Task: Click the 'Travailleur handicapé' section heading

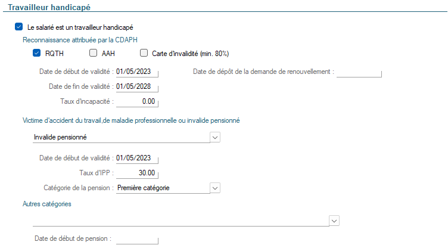Action: [49, 7]
